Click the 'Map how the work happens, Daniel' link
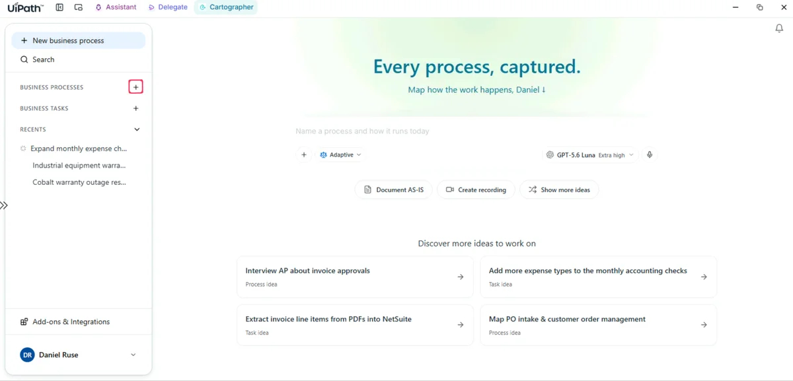793x381 pixels. [x=476, y=90]
